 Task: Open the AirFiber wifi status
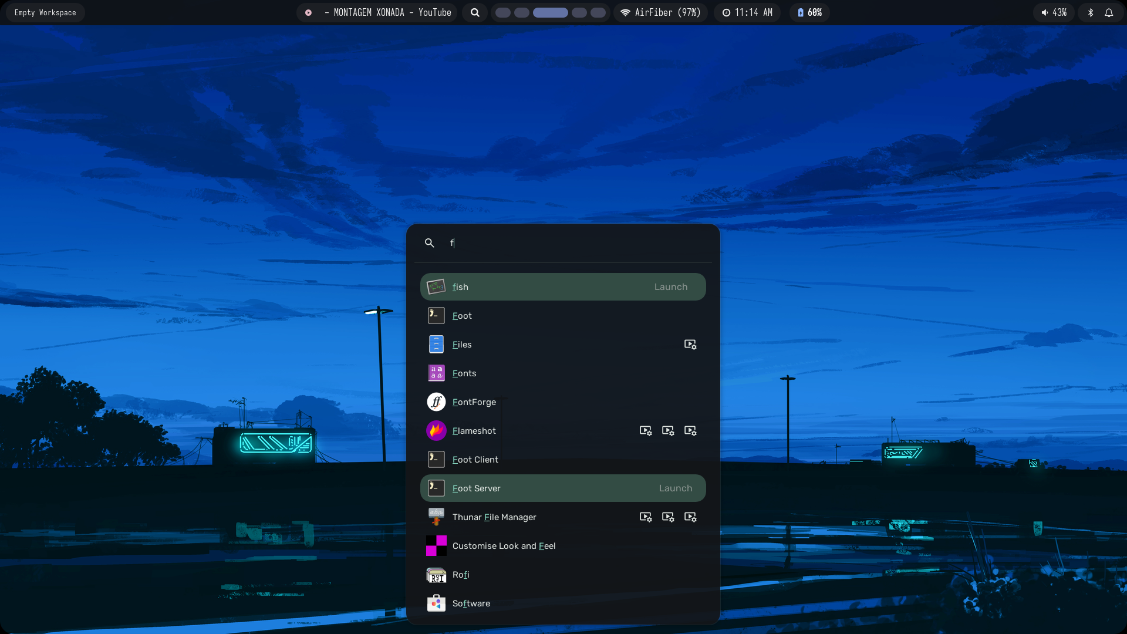coord(660,12)
